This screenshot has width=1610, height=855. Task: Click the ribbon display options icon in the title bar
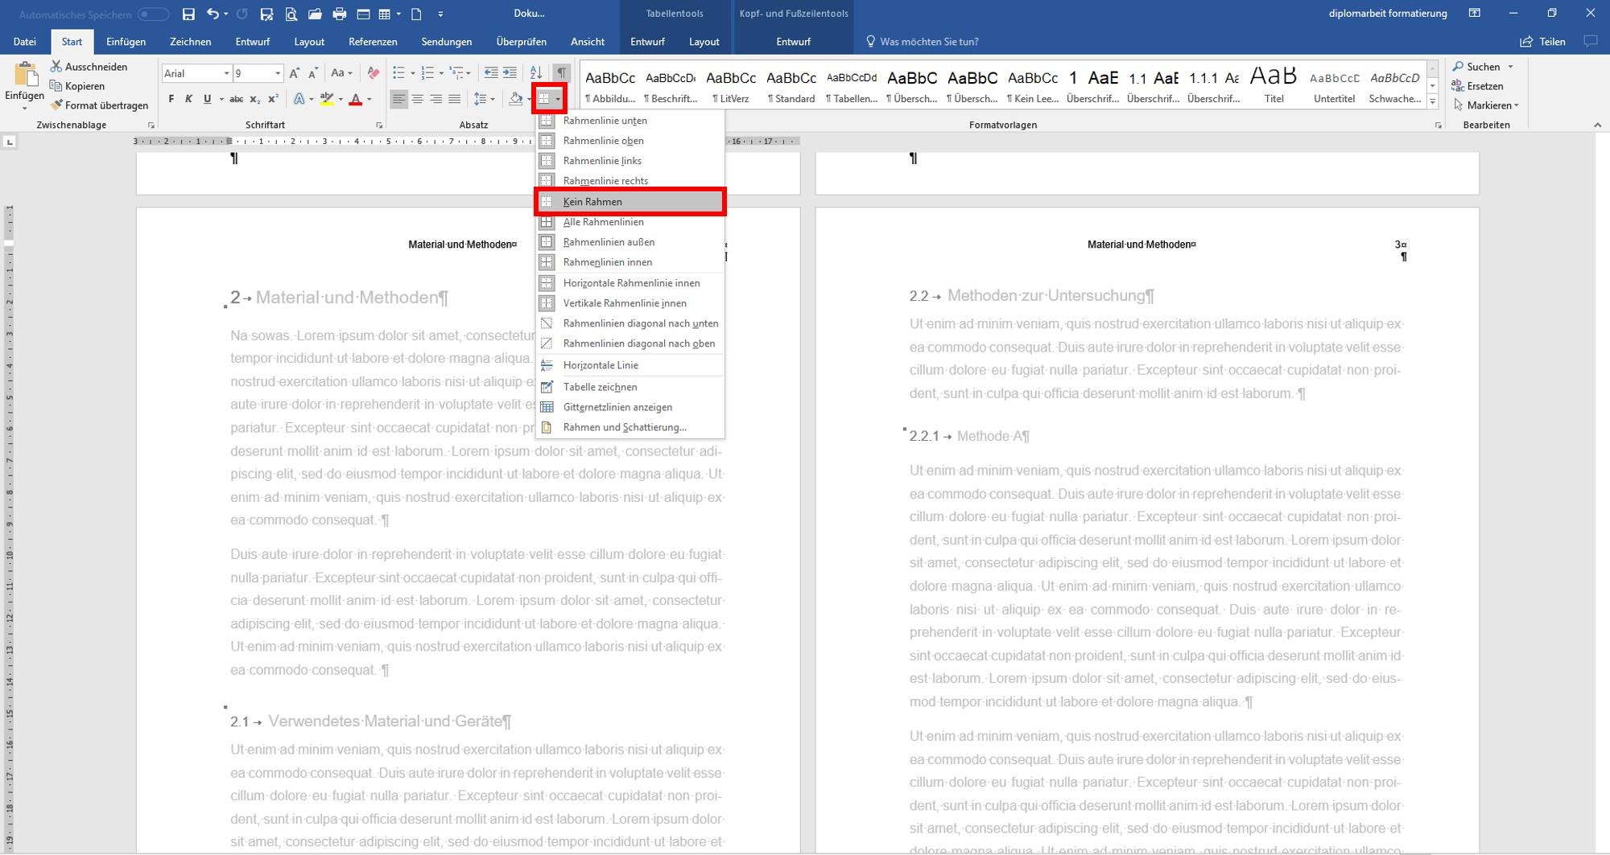[1474, 14]
